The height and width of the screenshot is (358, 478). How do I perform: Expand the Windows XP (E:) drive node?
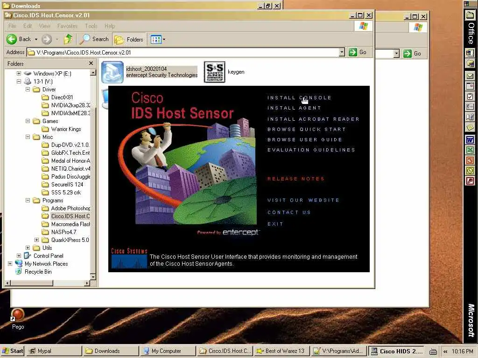[x=19, y=73]
